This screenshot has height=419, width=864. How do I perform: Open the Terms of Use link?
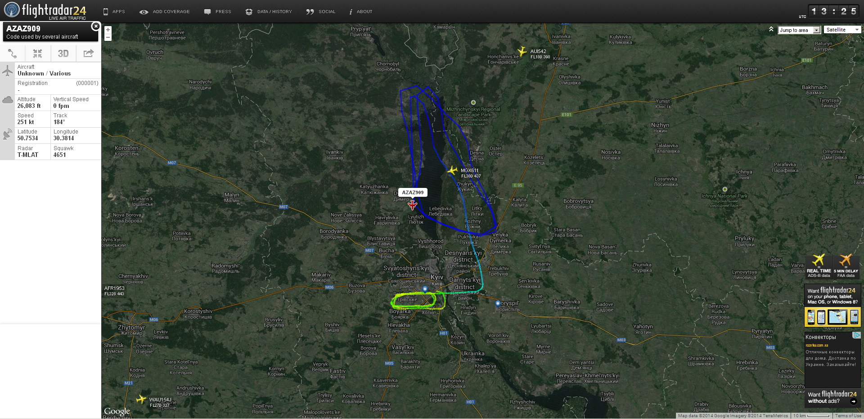click(x=848, y=416)
